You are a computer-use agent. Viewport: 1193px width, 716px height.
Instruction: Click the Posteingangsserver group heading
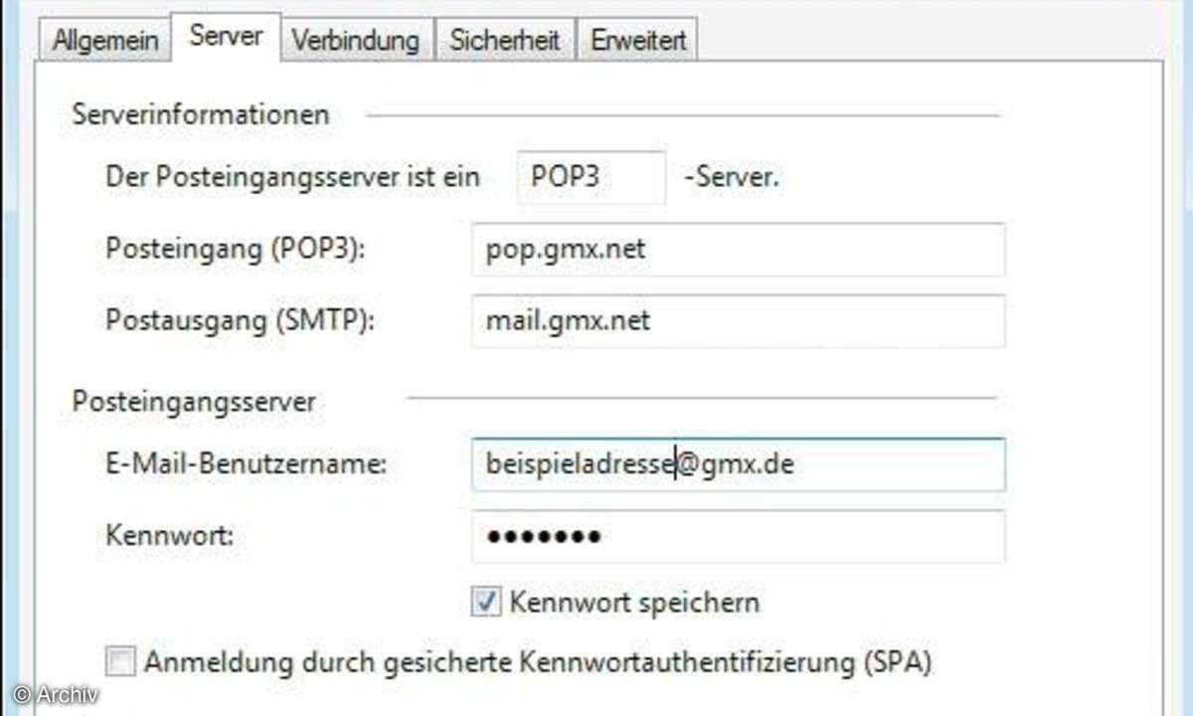pos(194,402)
